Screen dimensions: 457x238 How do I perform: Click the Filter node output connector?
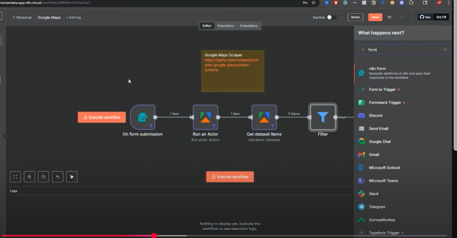click(335, 118)
